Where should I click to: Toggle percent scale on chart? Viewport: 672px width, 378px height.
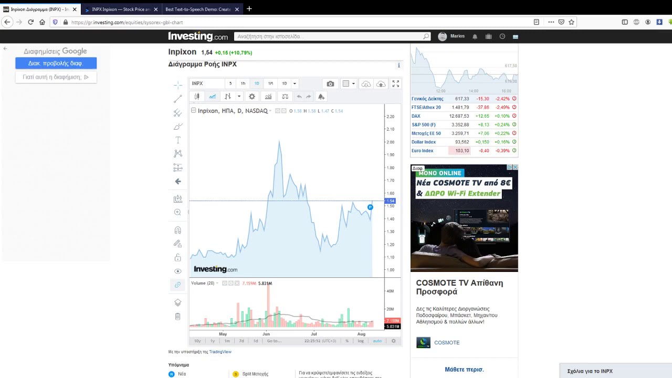click(347, 341)
